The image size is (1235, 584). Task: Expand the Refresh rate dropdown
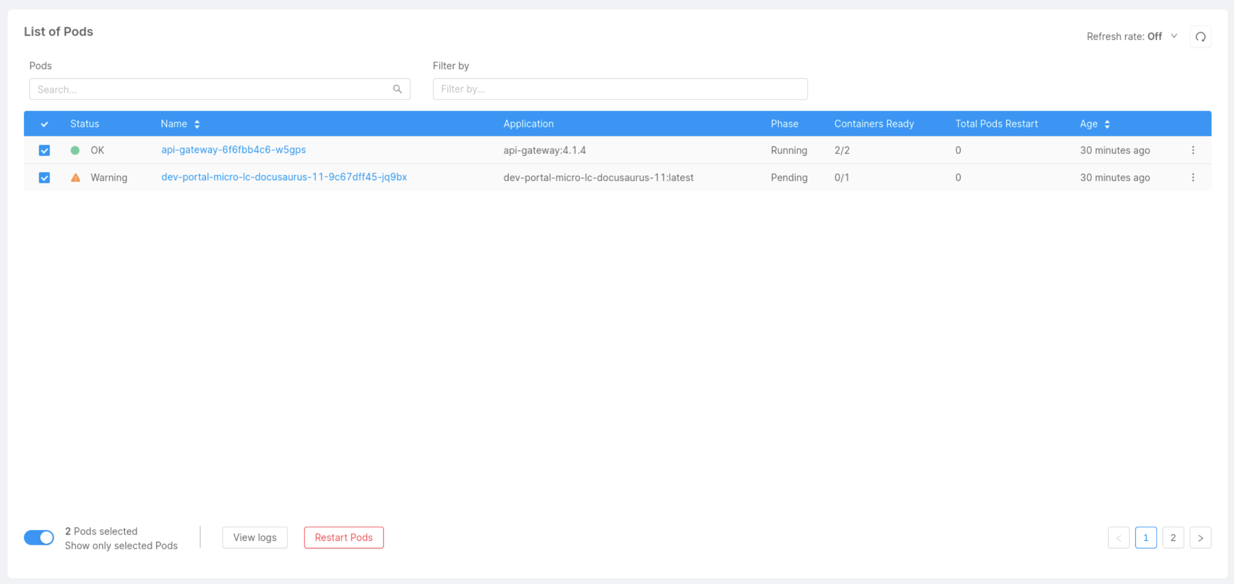point(1174,37)
